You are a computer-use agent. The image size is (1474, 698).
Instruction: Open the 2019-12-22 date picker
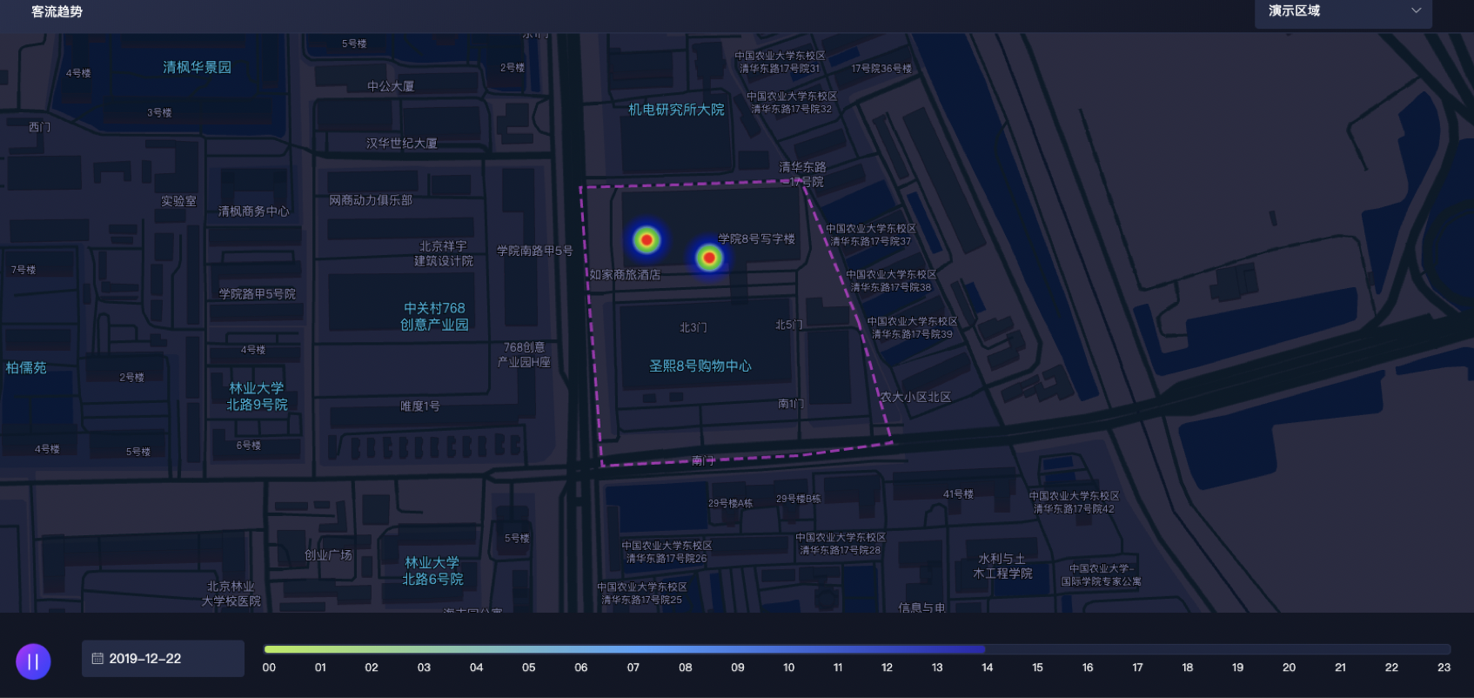(x=163, y=659)
